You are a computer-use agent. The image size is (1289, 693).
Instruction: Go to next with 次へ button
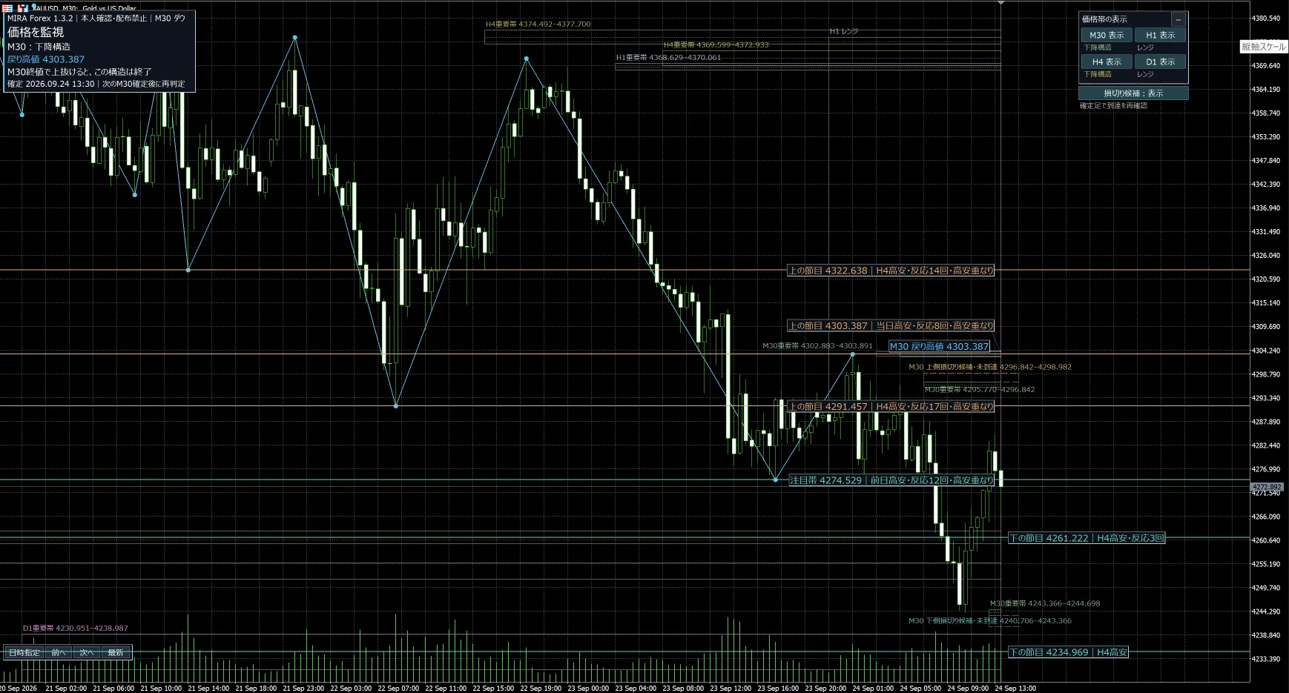coord(87,652)
